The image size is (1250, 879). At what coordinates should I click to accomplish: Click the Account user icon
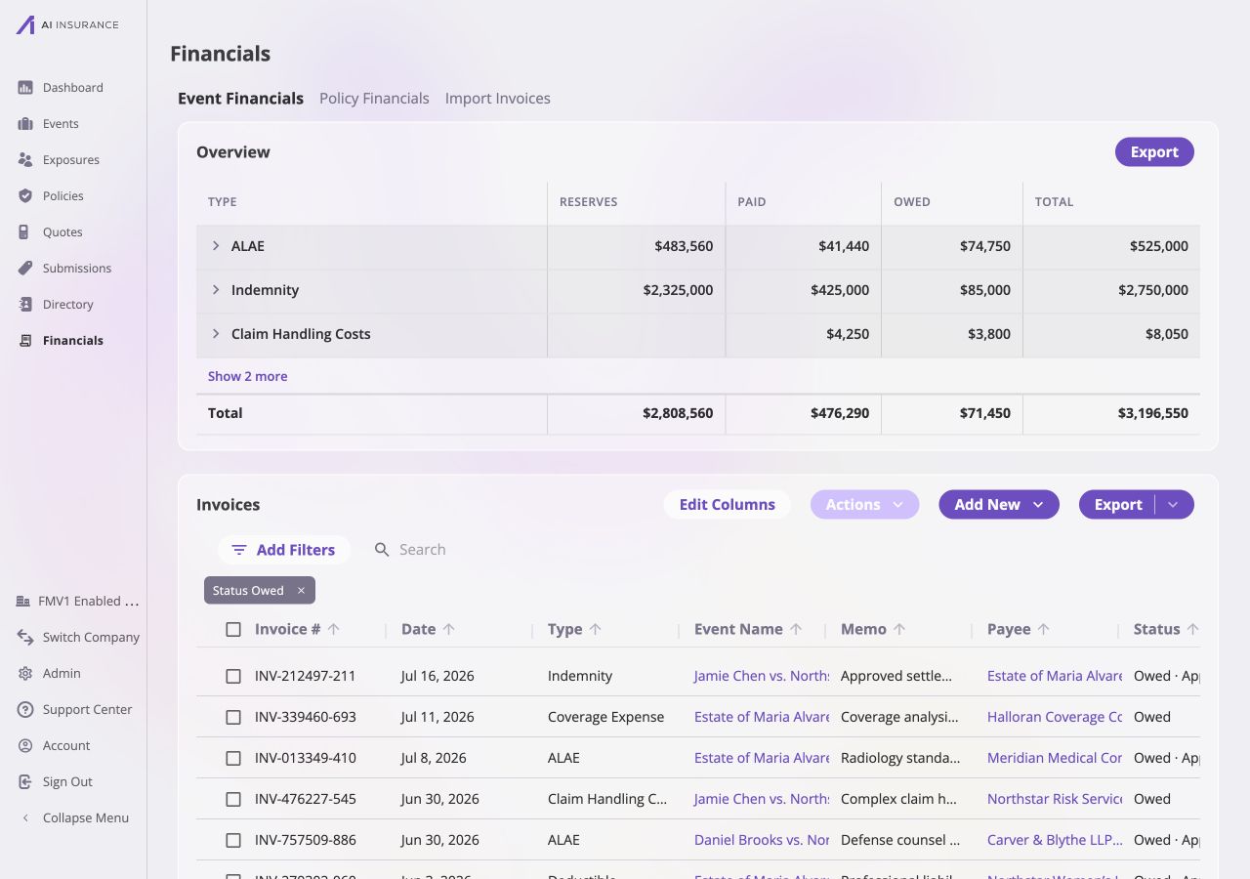[25, 746]
